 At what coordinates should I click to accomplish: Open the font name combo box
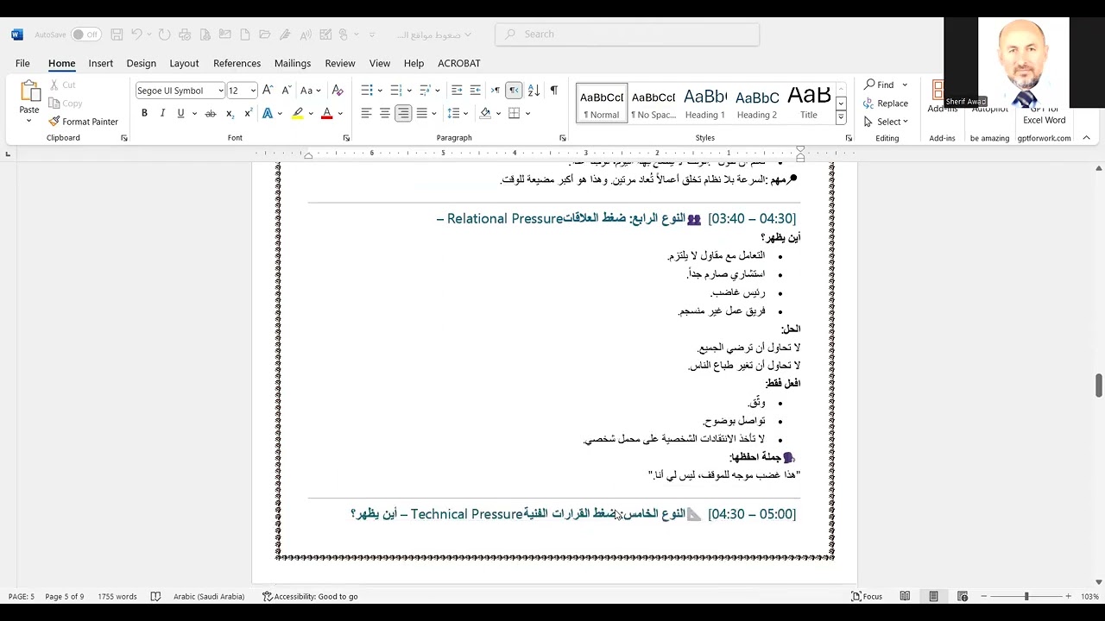coord(180,91)
